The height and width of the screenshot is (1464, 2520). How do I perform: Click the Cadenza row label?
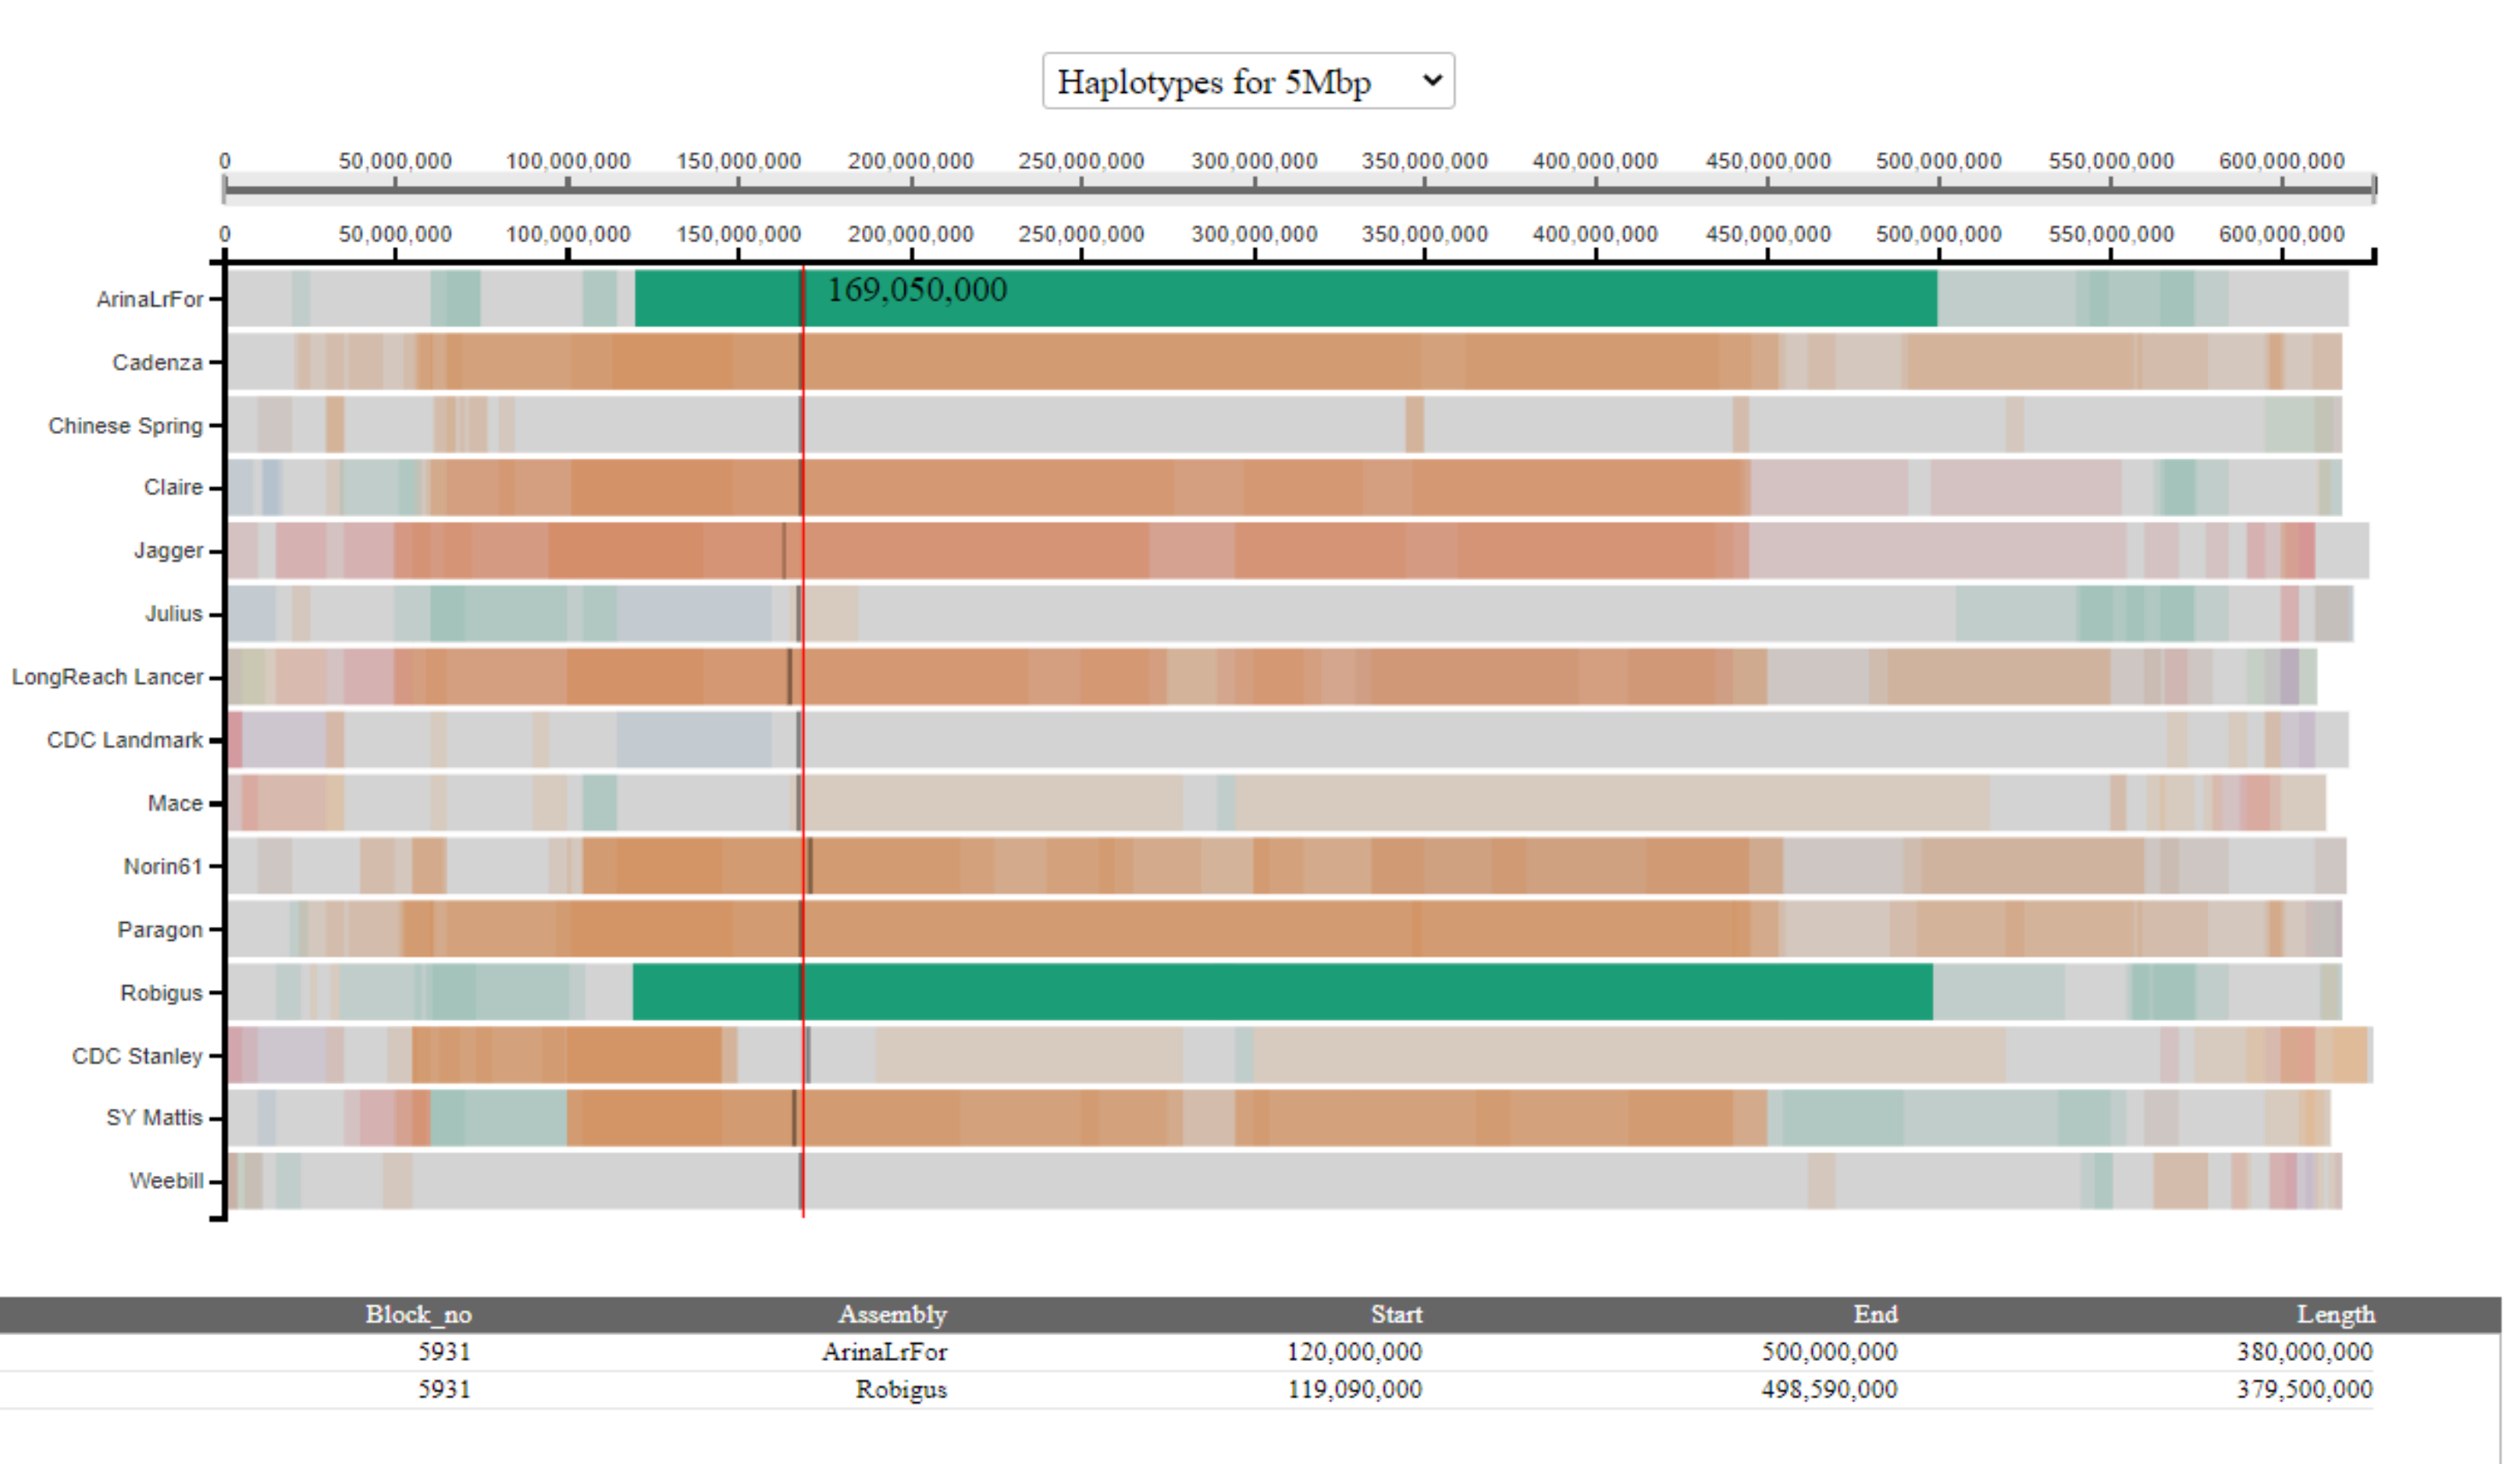(157, 362)
